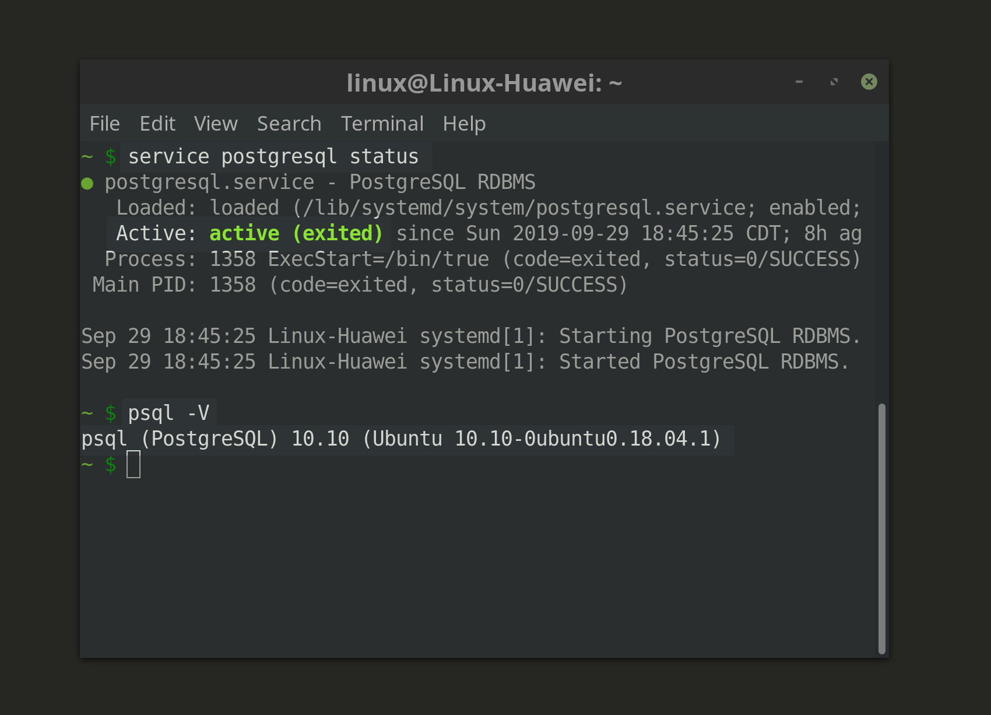Click the window restore icon in titlebar
The height and width of the screenshot is (715, 991).
point(834,82)
